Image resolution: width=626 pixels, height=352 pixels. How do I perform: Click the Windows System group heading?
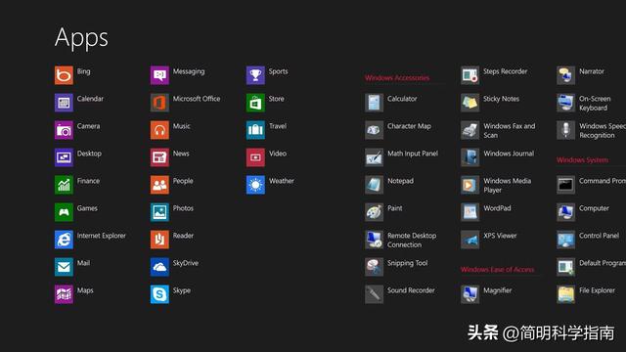(583, 160)
